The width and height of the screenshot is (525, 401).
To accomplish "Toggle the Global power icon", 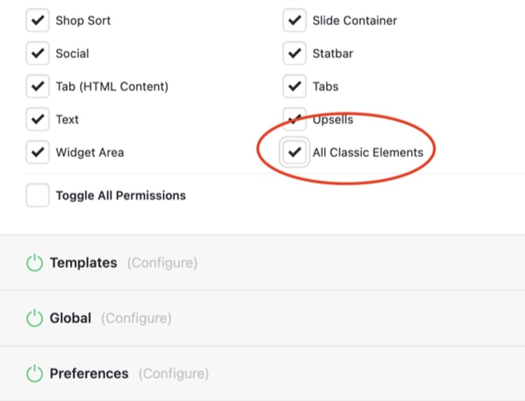I will click(35, 318).
